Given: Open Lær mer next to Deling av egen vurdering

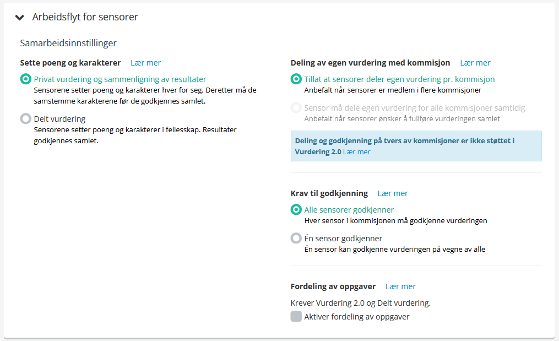Looking at the screenshot, I should coord(475,63).
